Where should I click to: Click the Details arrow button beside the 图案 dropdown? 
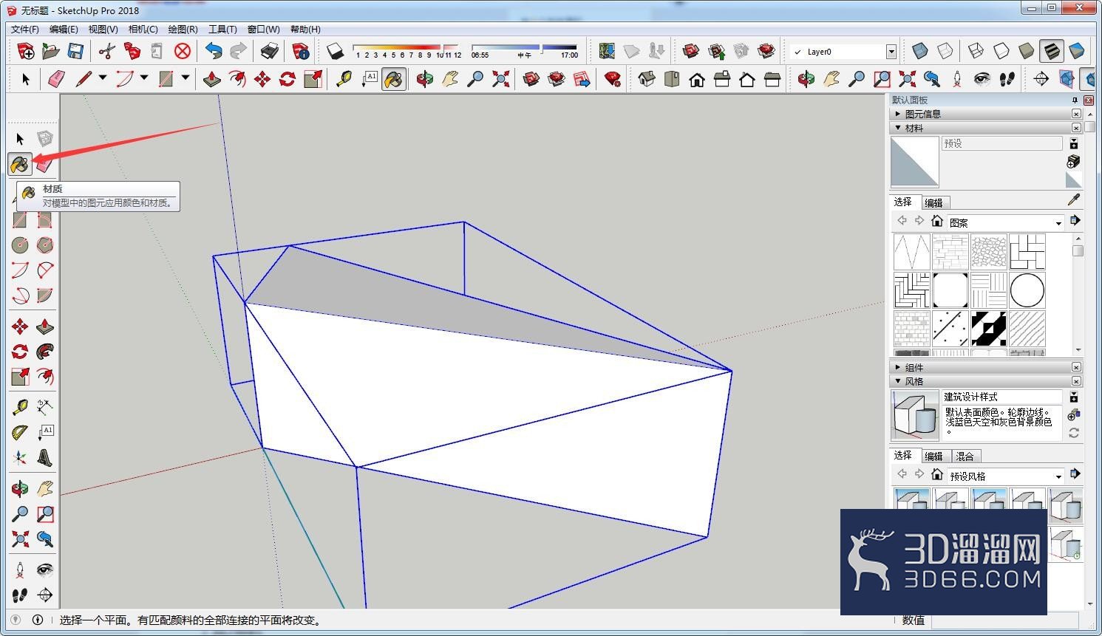click(1075, 221)
